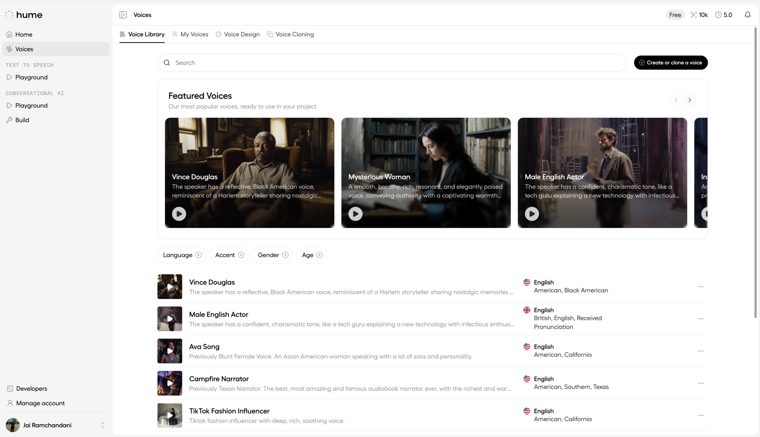Switch to the Voice Library tab
The width and height of the screenshot is (760, 437).
[x=142, y=34]
